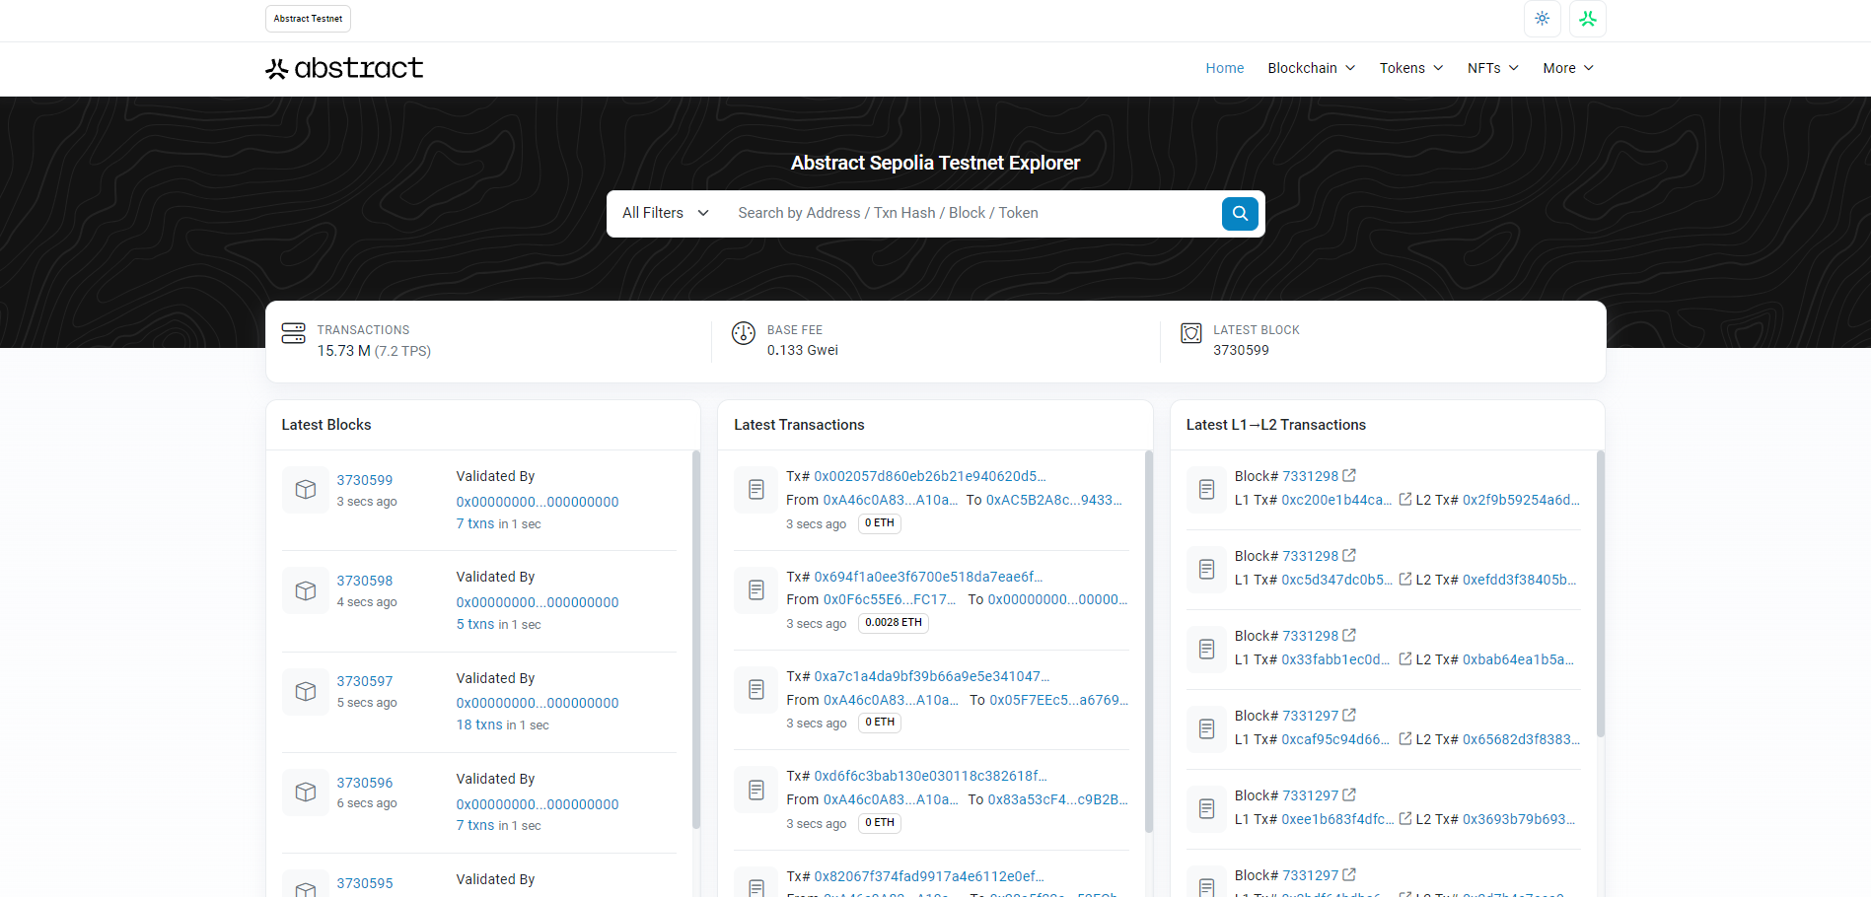Expand the More menu
This screenshot has width=1871, height=897.
(1568, 68)
